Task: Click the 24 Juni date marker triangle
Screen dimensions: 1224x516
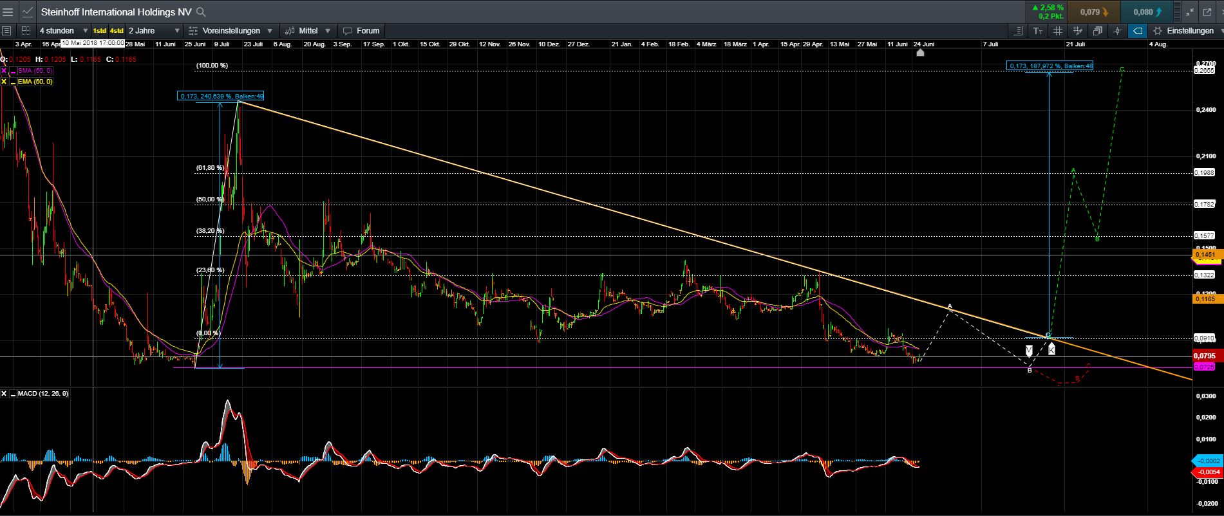Action: click(x=920, y=53)
